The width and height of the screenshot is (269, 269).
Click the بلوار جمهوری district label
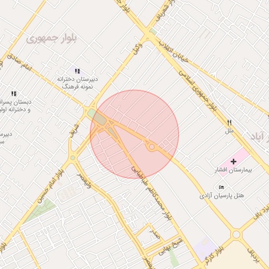pos(51,39)
